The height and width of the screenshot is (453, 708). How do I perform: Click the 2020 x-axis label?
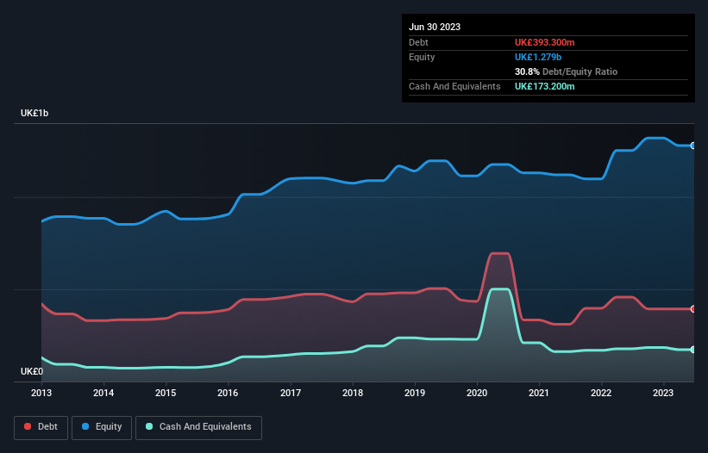pyautogui.click(x=477, y=393)
